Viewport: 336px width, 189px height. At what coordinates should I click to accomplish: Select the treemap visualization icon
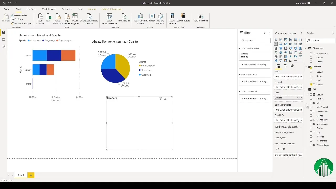(x=300, y=48)
